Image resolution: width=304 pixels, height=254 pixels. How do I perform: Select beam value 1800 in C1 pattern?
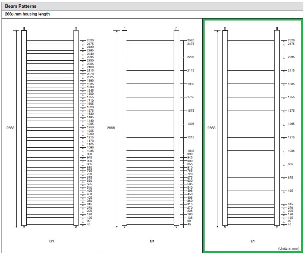tap(90, 94)
